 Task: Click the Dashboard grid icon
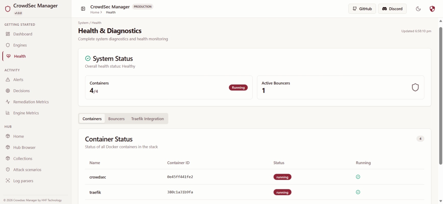click(x=8, y=34)
